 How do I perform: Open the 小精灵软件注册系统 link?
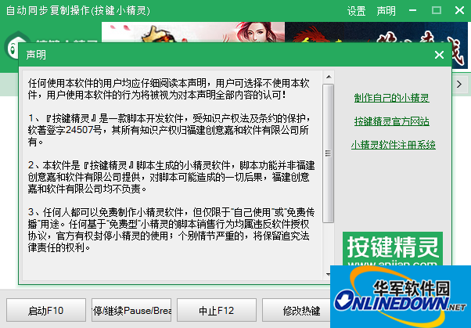click(x=394, y=145)
